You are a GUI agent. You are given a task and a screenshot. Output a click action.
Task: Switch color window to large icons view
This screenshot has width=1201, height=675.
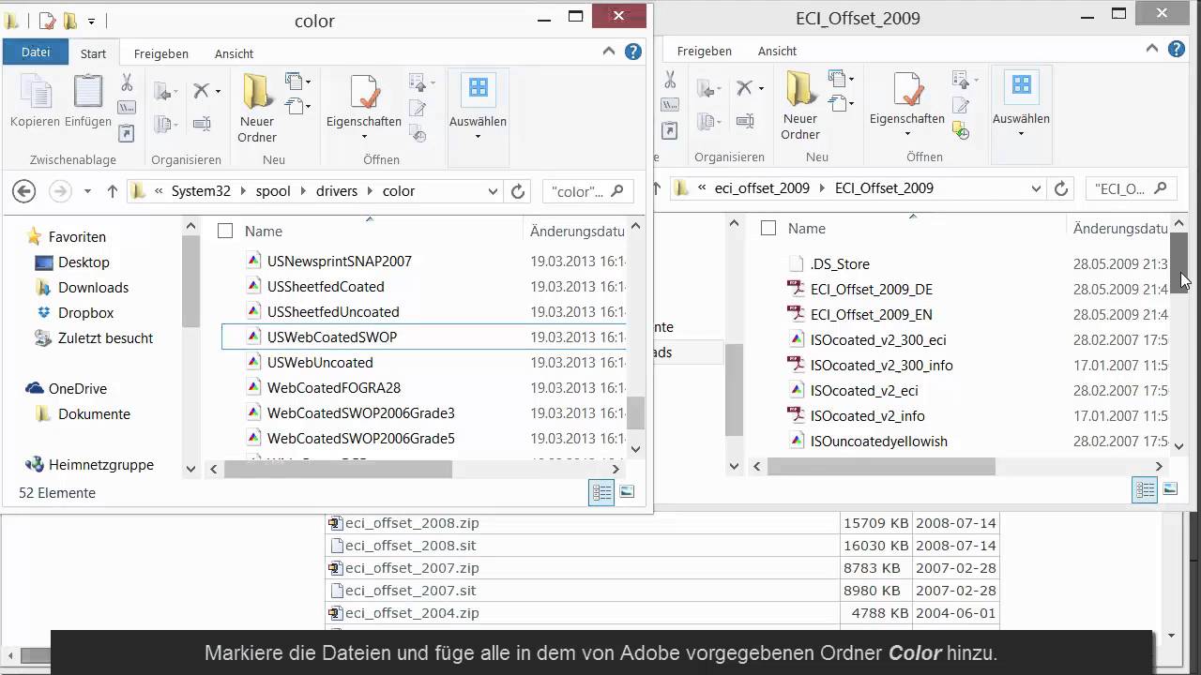[627, 491]
